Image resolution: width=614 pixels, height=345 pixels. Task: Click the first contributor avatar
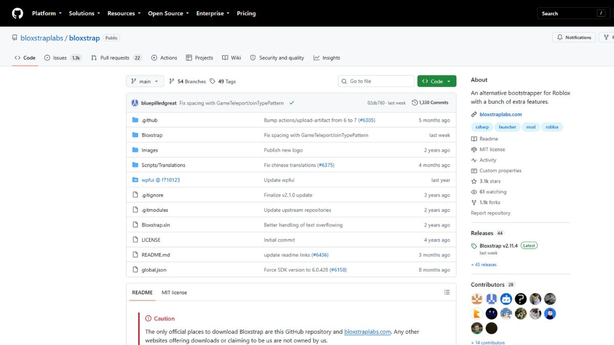click(477, 299)
